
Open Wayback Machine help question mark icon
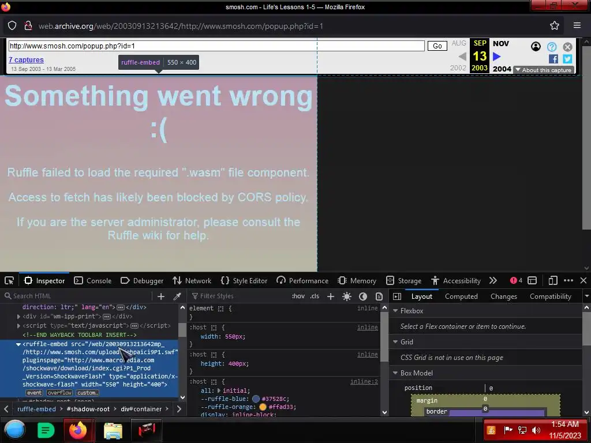(552, 47)
